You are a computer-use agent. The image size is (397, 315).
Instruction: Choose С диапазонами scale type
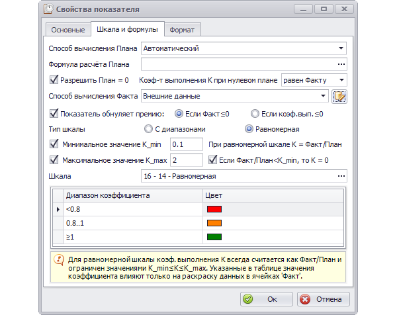click(x=148, y=129)
